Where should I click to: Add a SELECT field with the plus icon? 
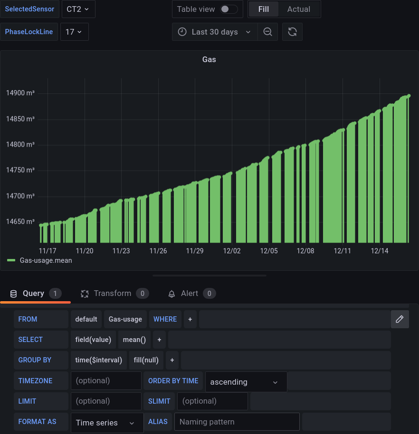pyautogui.click(x=159, y=340)
